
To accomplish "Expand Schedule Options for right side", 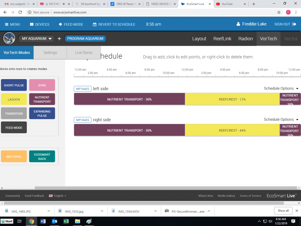I will (281, 120).
